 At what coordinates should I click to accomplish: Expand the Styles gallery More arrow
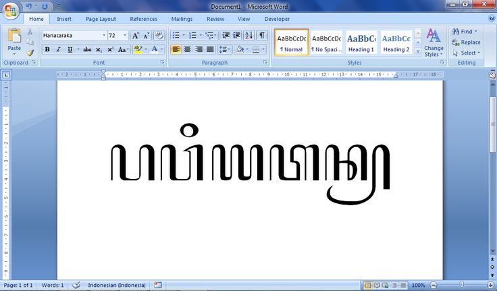coord(418,51)
